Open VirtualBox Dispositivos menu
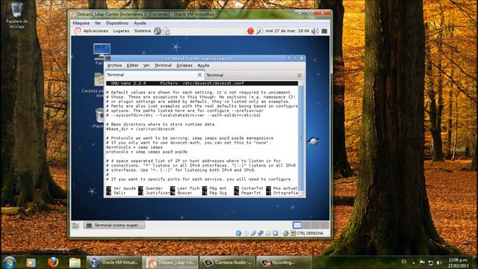Image resolution: width=478 pixels, height=269 pixels. tap(117, 23)
